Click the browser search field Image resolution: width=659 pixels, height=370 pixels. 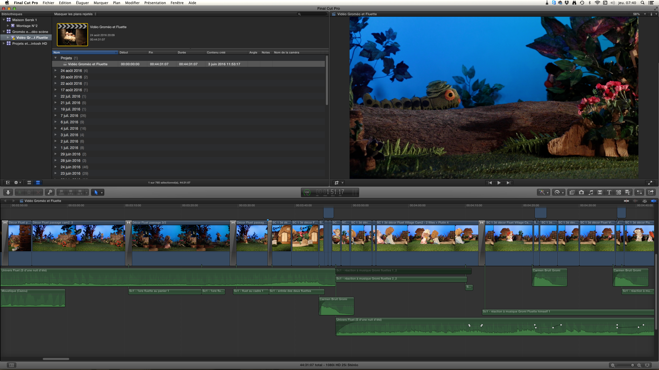click(x=312, y=14)
